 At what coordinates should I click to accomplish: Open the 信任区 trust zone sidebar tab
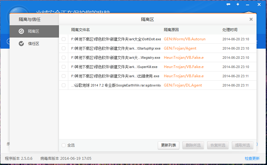pyautogui.click(x=34, y=44)
